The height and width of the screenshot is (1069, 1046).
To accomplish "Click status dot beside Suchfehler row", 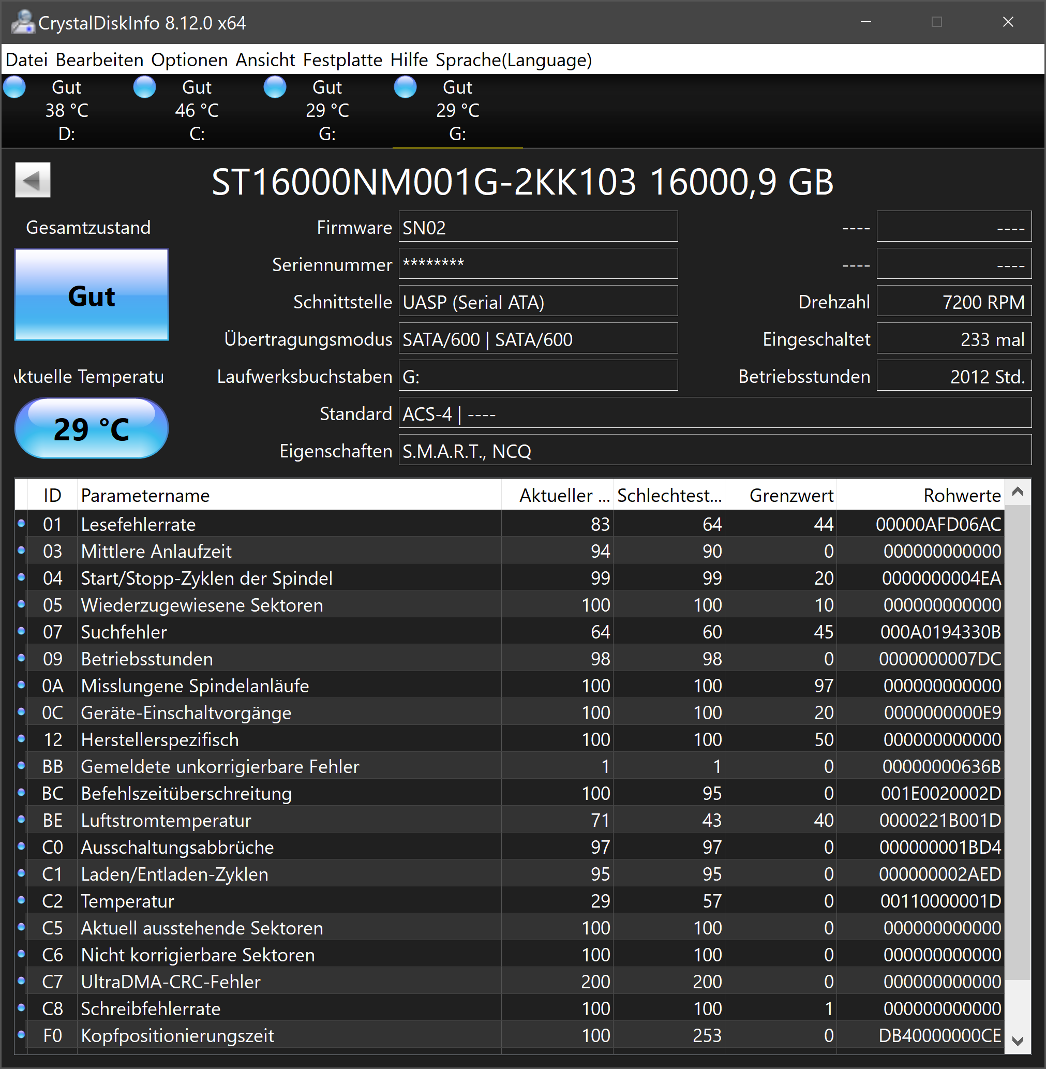I will (21, 631).
